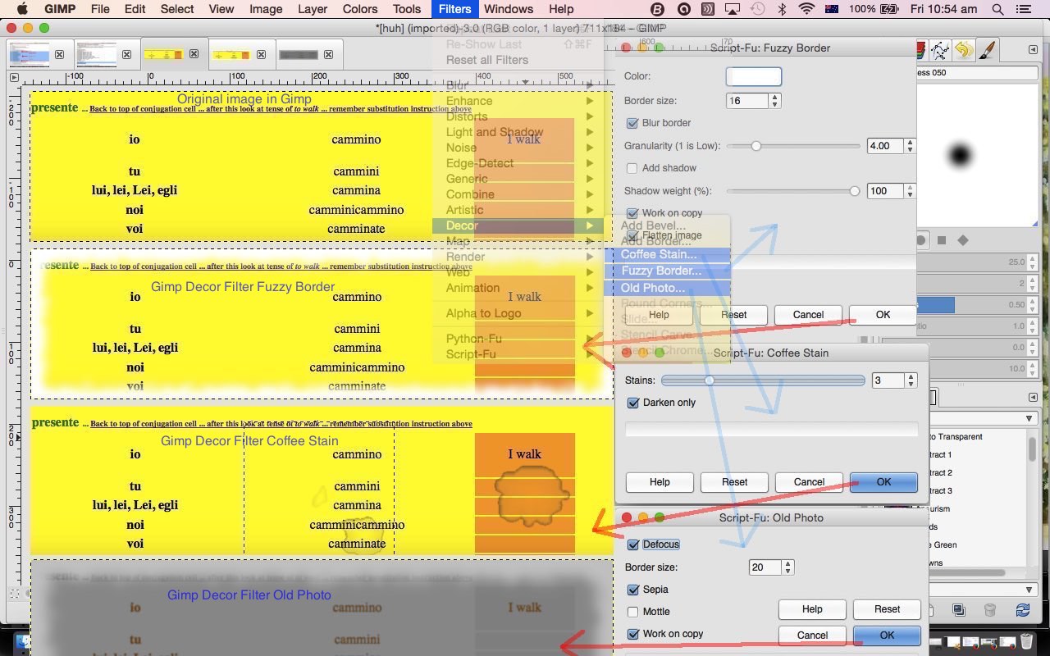Click the Granularity value stepper
Image resolution: width=1050 pixels, height=656 pixels.
910,146
